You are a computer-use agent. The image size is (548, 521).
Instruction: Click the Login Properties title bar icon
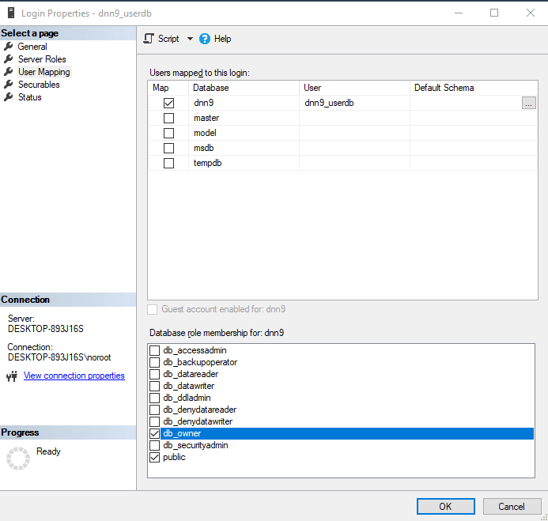pos(11,13)
